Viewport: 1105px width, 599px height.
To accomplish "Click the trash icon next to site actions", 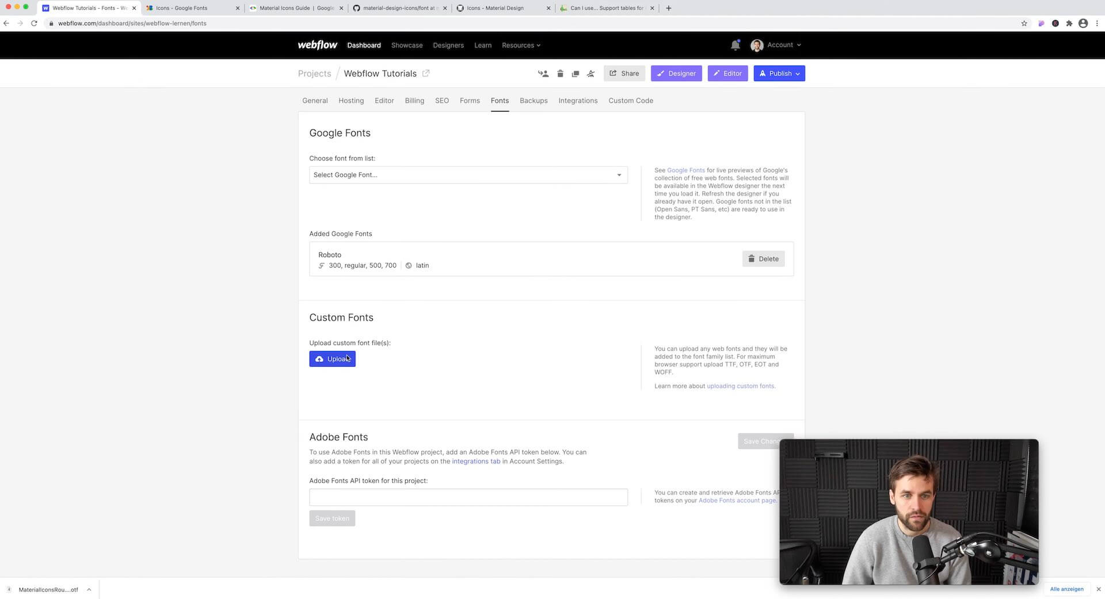I will click(x=560, y=74).
